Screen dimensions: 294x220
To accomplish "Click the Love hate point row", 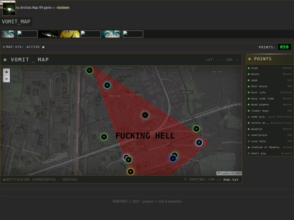I will pyautogui.click(x=269, y=141).
